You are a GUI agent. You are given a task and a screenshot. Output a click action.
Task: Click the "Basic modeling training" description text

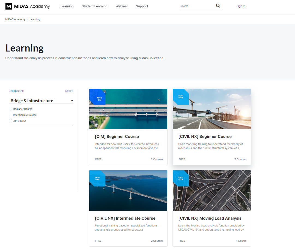pyautogui.click(x=210, y=146)
